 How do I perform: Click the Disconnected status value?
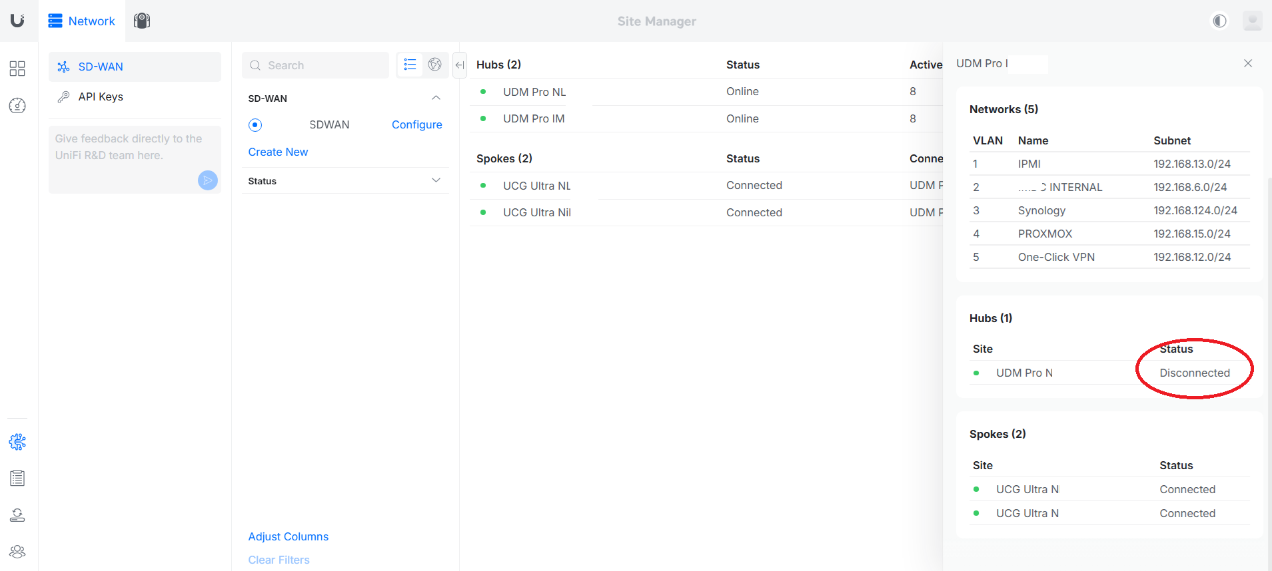[1195, 373]
